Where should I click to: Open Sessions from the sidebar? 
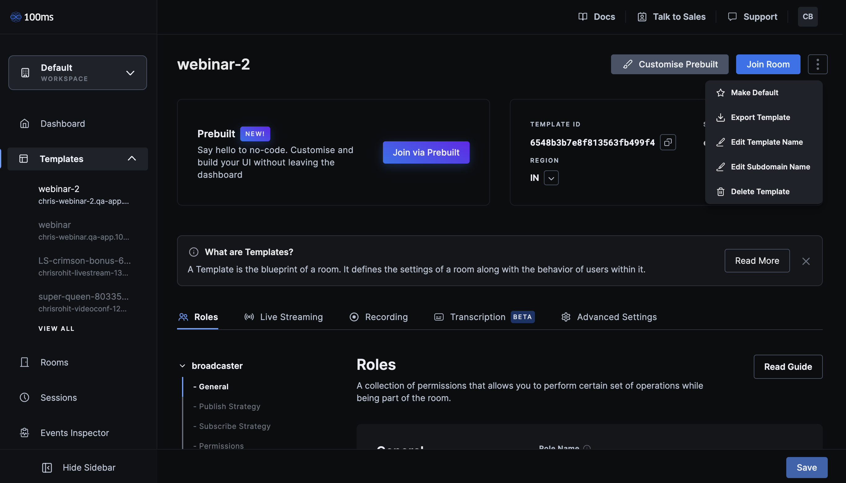59,397
